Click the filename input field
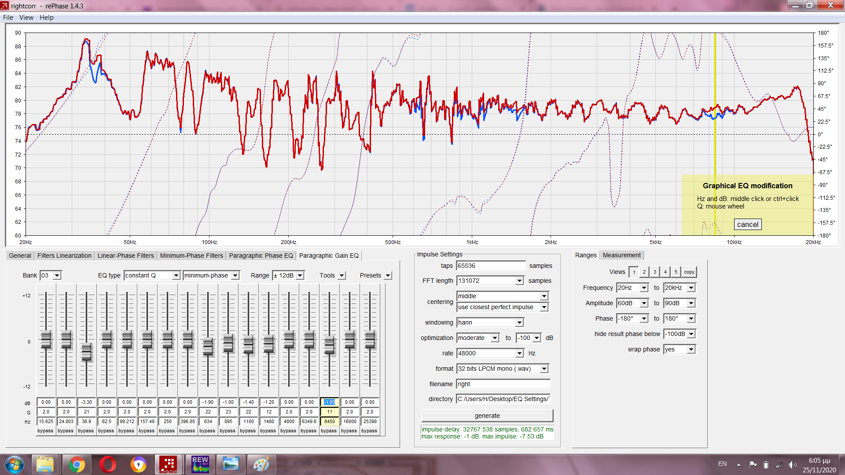Viewport: 845px width, 475px height. (x=503, y=384)
